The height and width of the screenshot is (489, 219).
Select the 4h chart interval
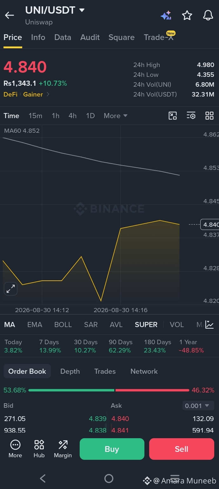pos(73,116)
